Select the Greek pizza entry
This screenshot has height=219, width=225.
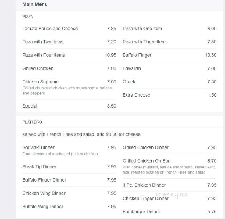(x=129, y=82)
